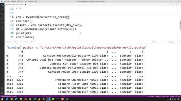
Task: Switch to the Output panel tab
Action: [x=16, y=42]
